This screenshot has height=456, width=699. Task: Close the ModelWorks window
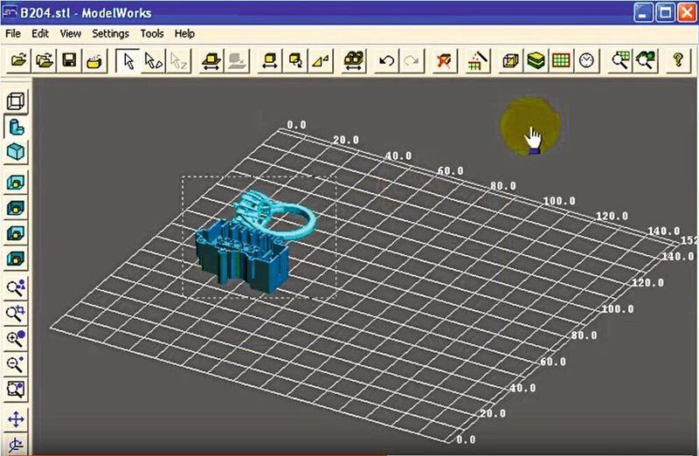coord(687,13)
